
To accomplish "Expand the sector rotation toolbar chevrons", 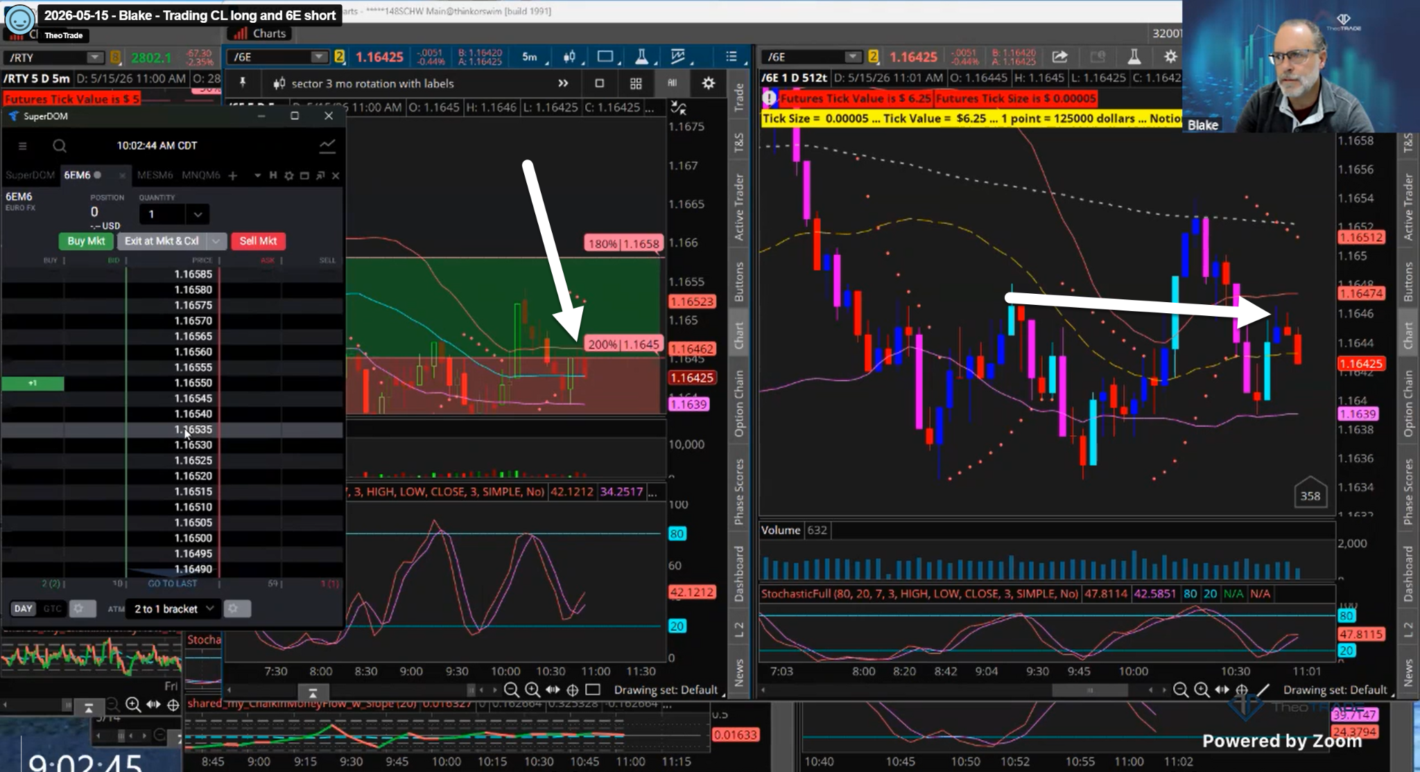I will tap(563, 83).
